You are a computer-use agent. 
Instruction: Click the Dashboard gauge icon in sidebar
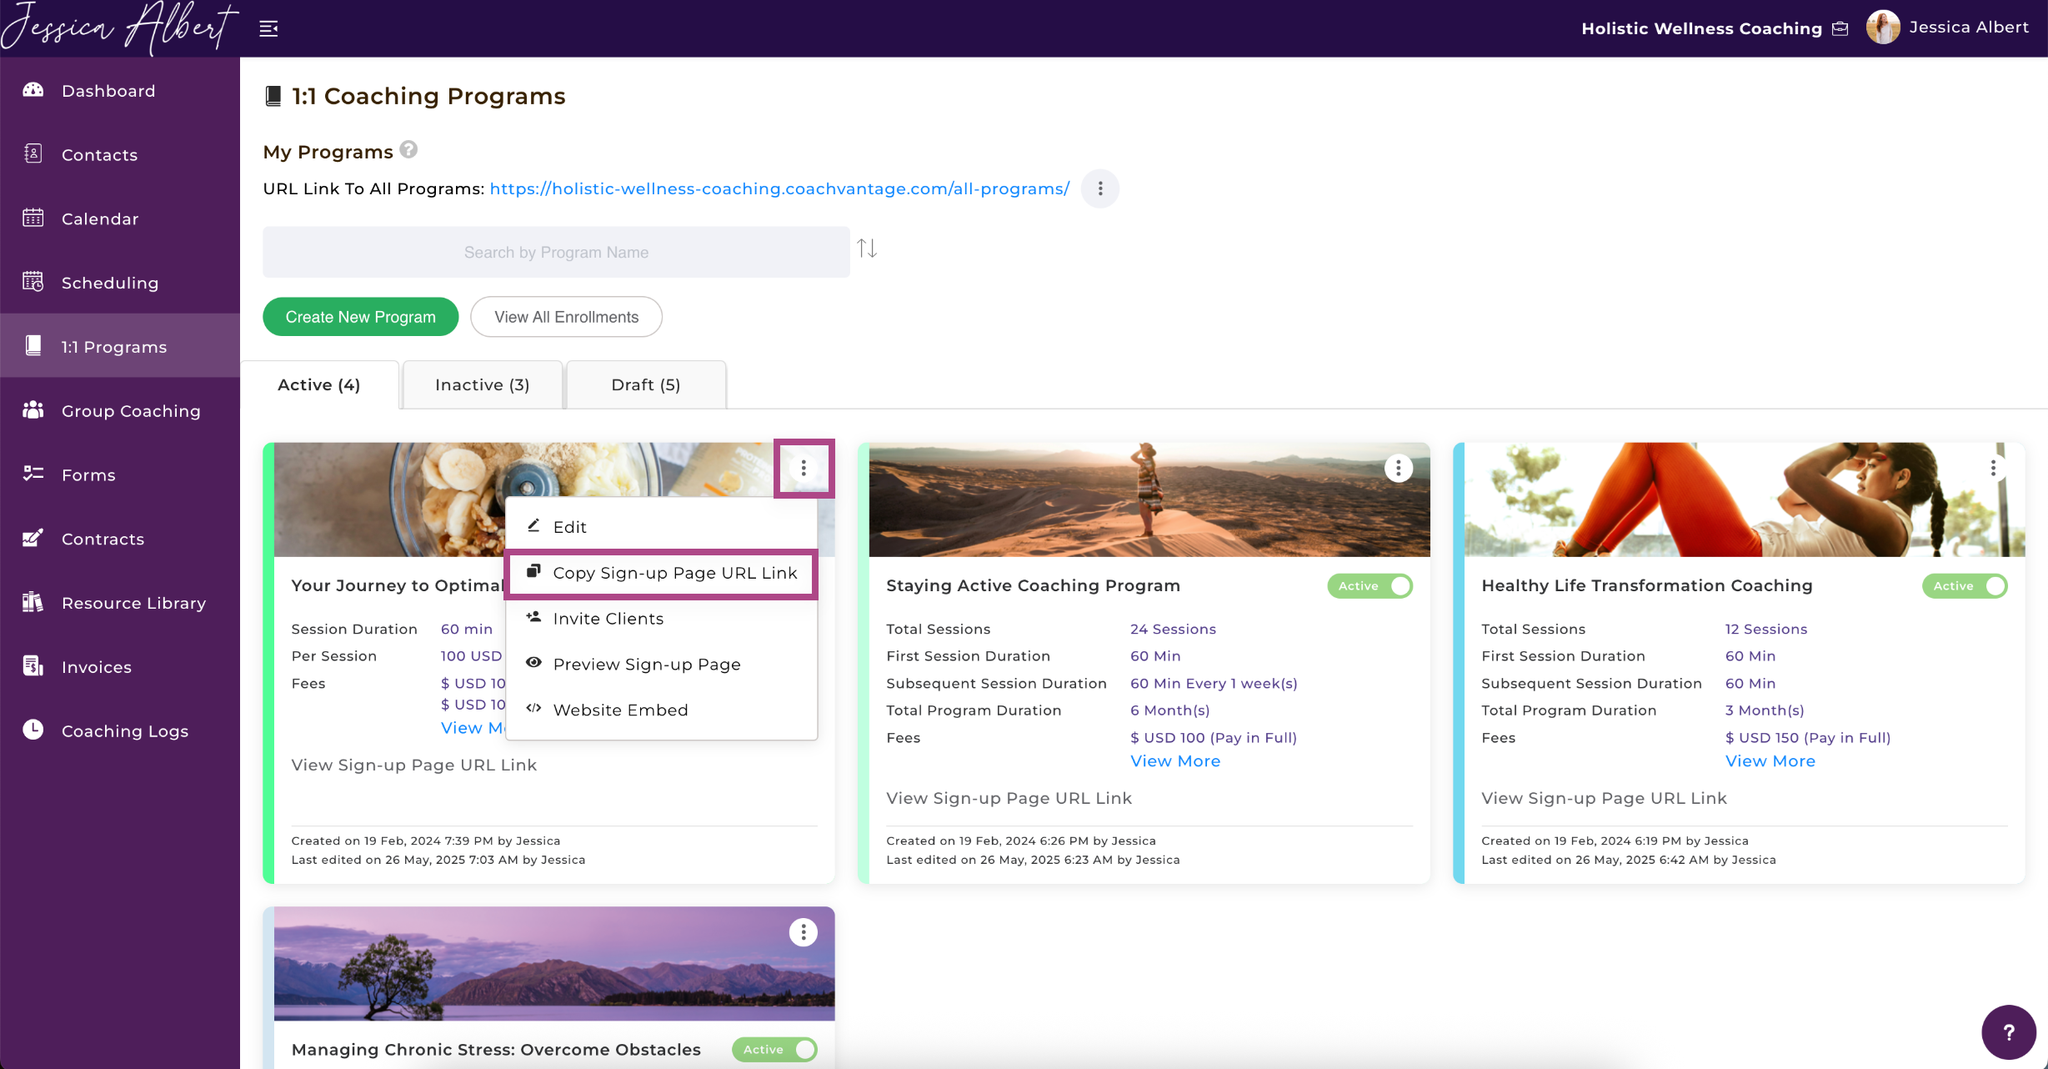pos(33,90)
